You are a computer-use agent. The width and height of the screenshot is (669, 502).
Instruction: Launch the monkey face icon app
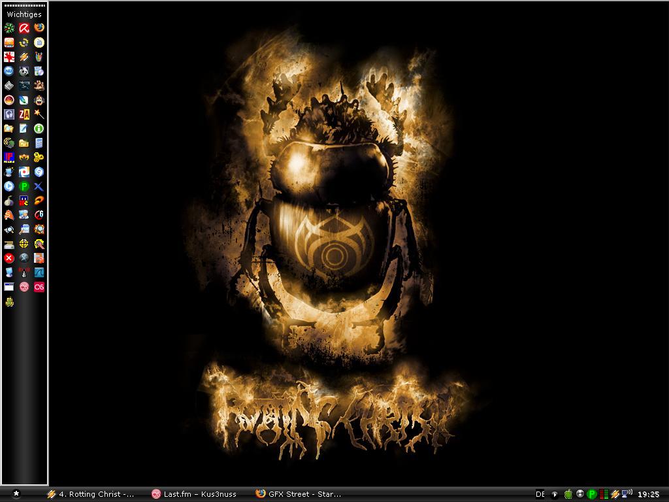(39, 100)
